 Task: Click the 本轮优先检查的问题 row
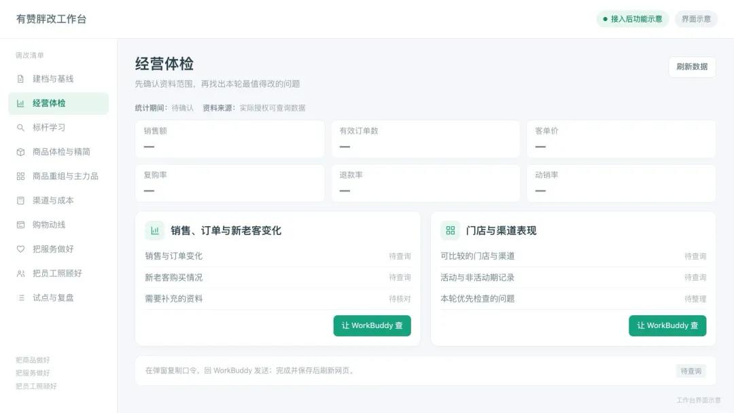[574, 298]
